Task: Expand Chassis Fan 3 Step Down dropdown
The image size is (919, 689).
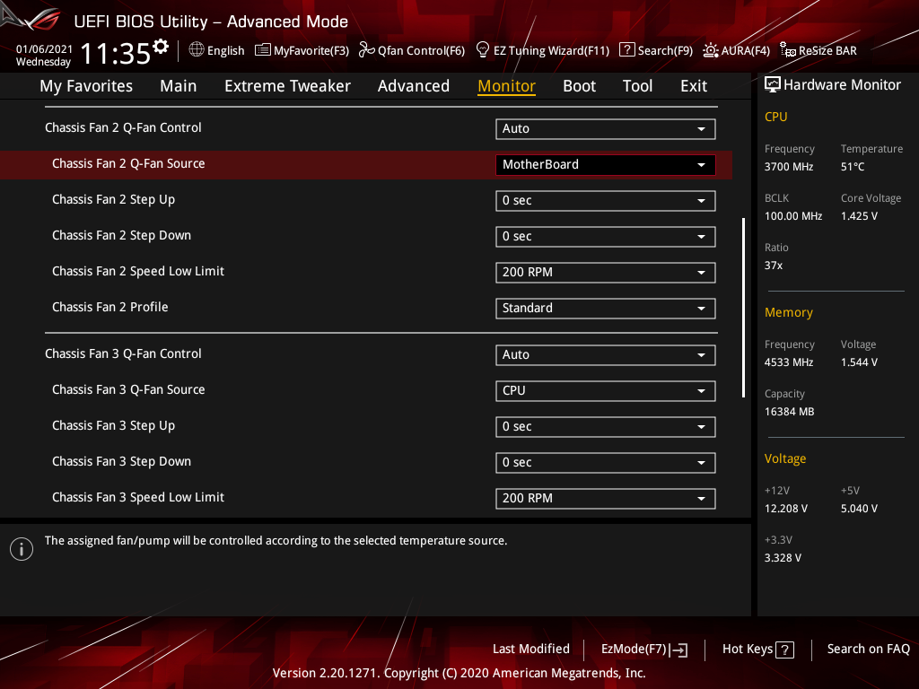Action: click(x=606, y=463)
